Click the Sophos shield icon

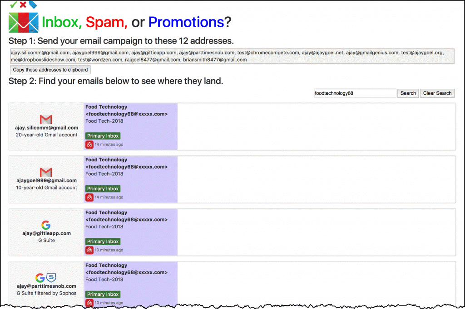(51, 278)
